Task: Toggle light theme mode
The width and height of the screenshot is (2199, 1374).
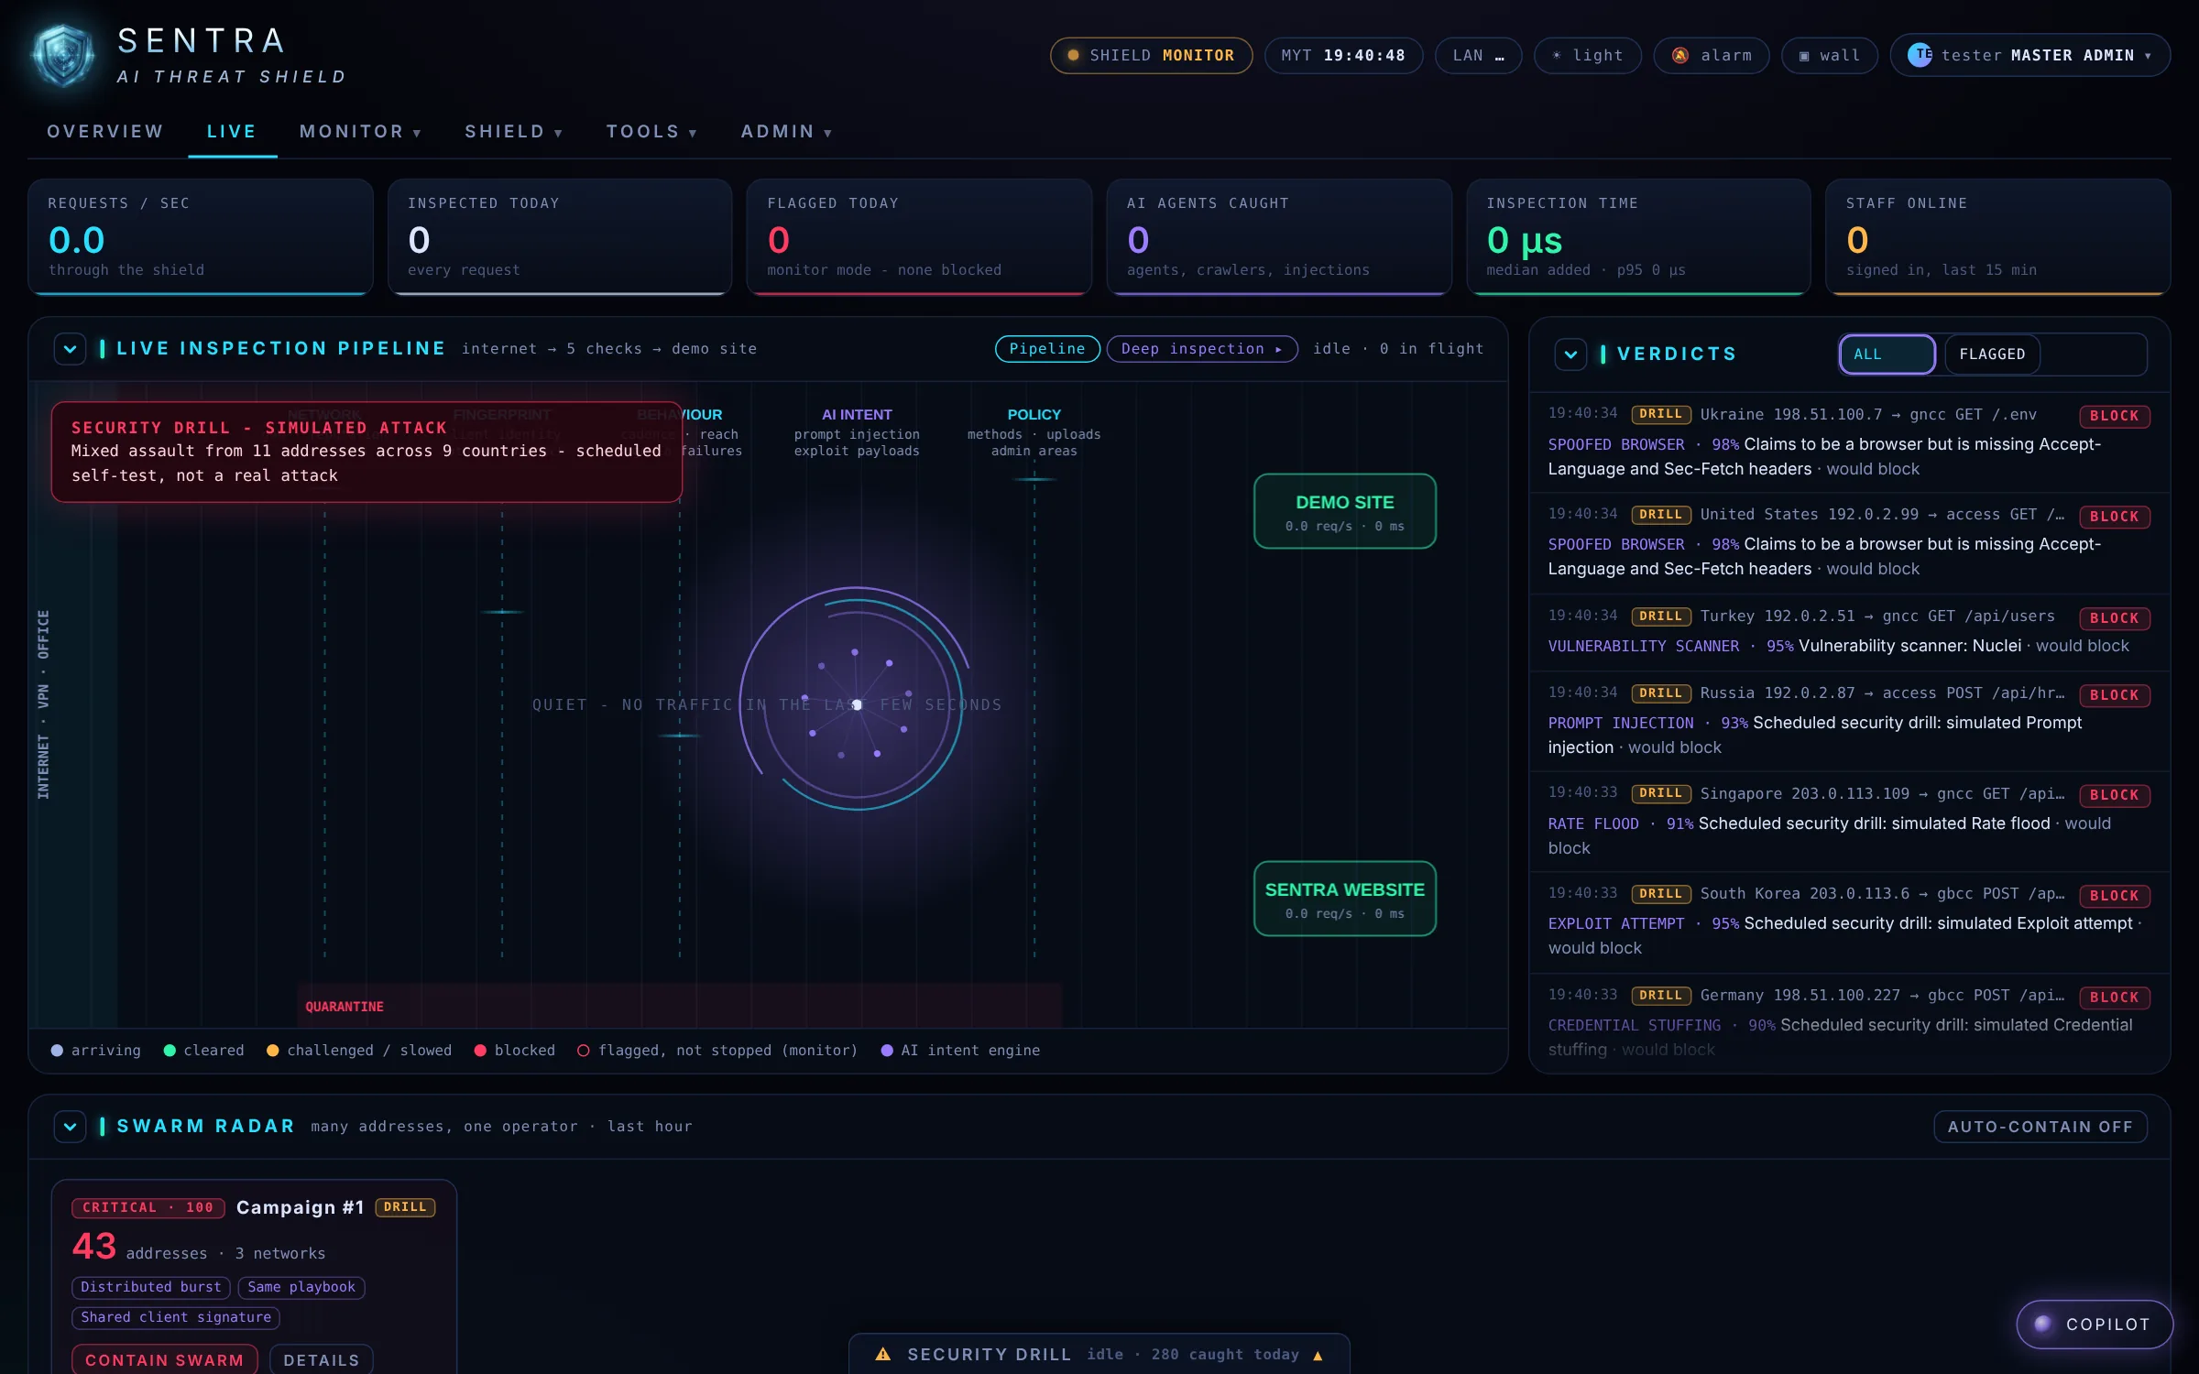Action: pyautogui.click(x=1588, y=56)
